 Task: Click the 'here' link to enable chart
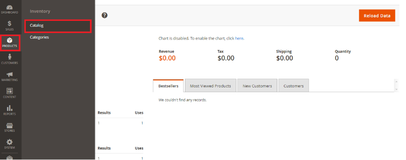coord(239,38)
